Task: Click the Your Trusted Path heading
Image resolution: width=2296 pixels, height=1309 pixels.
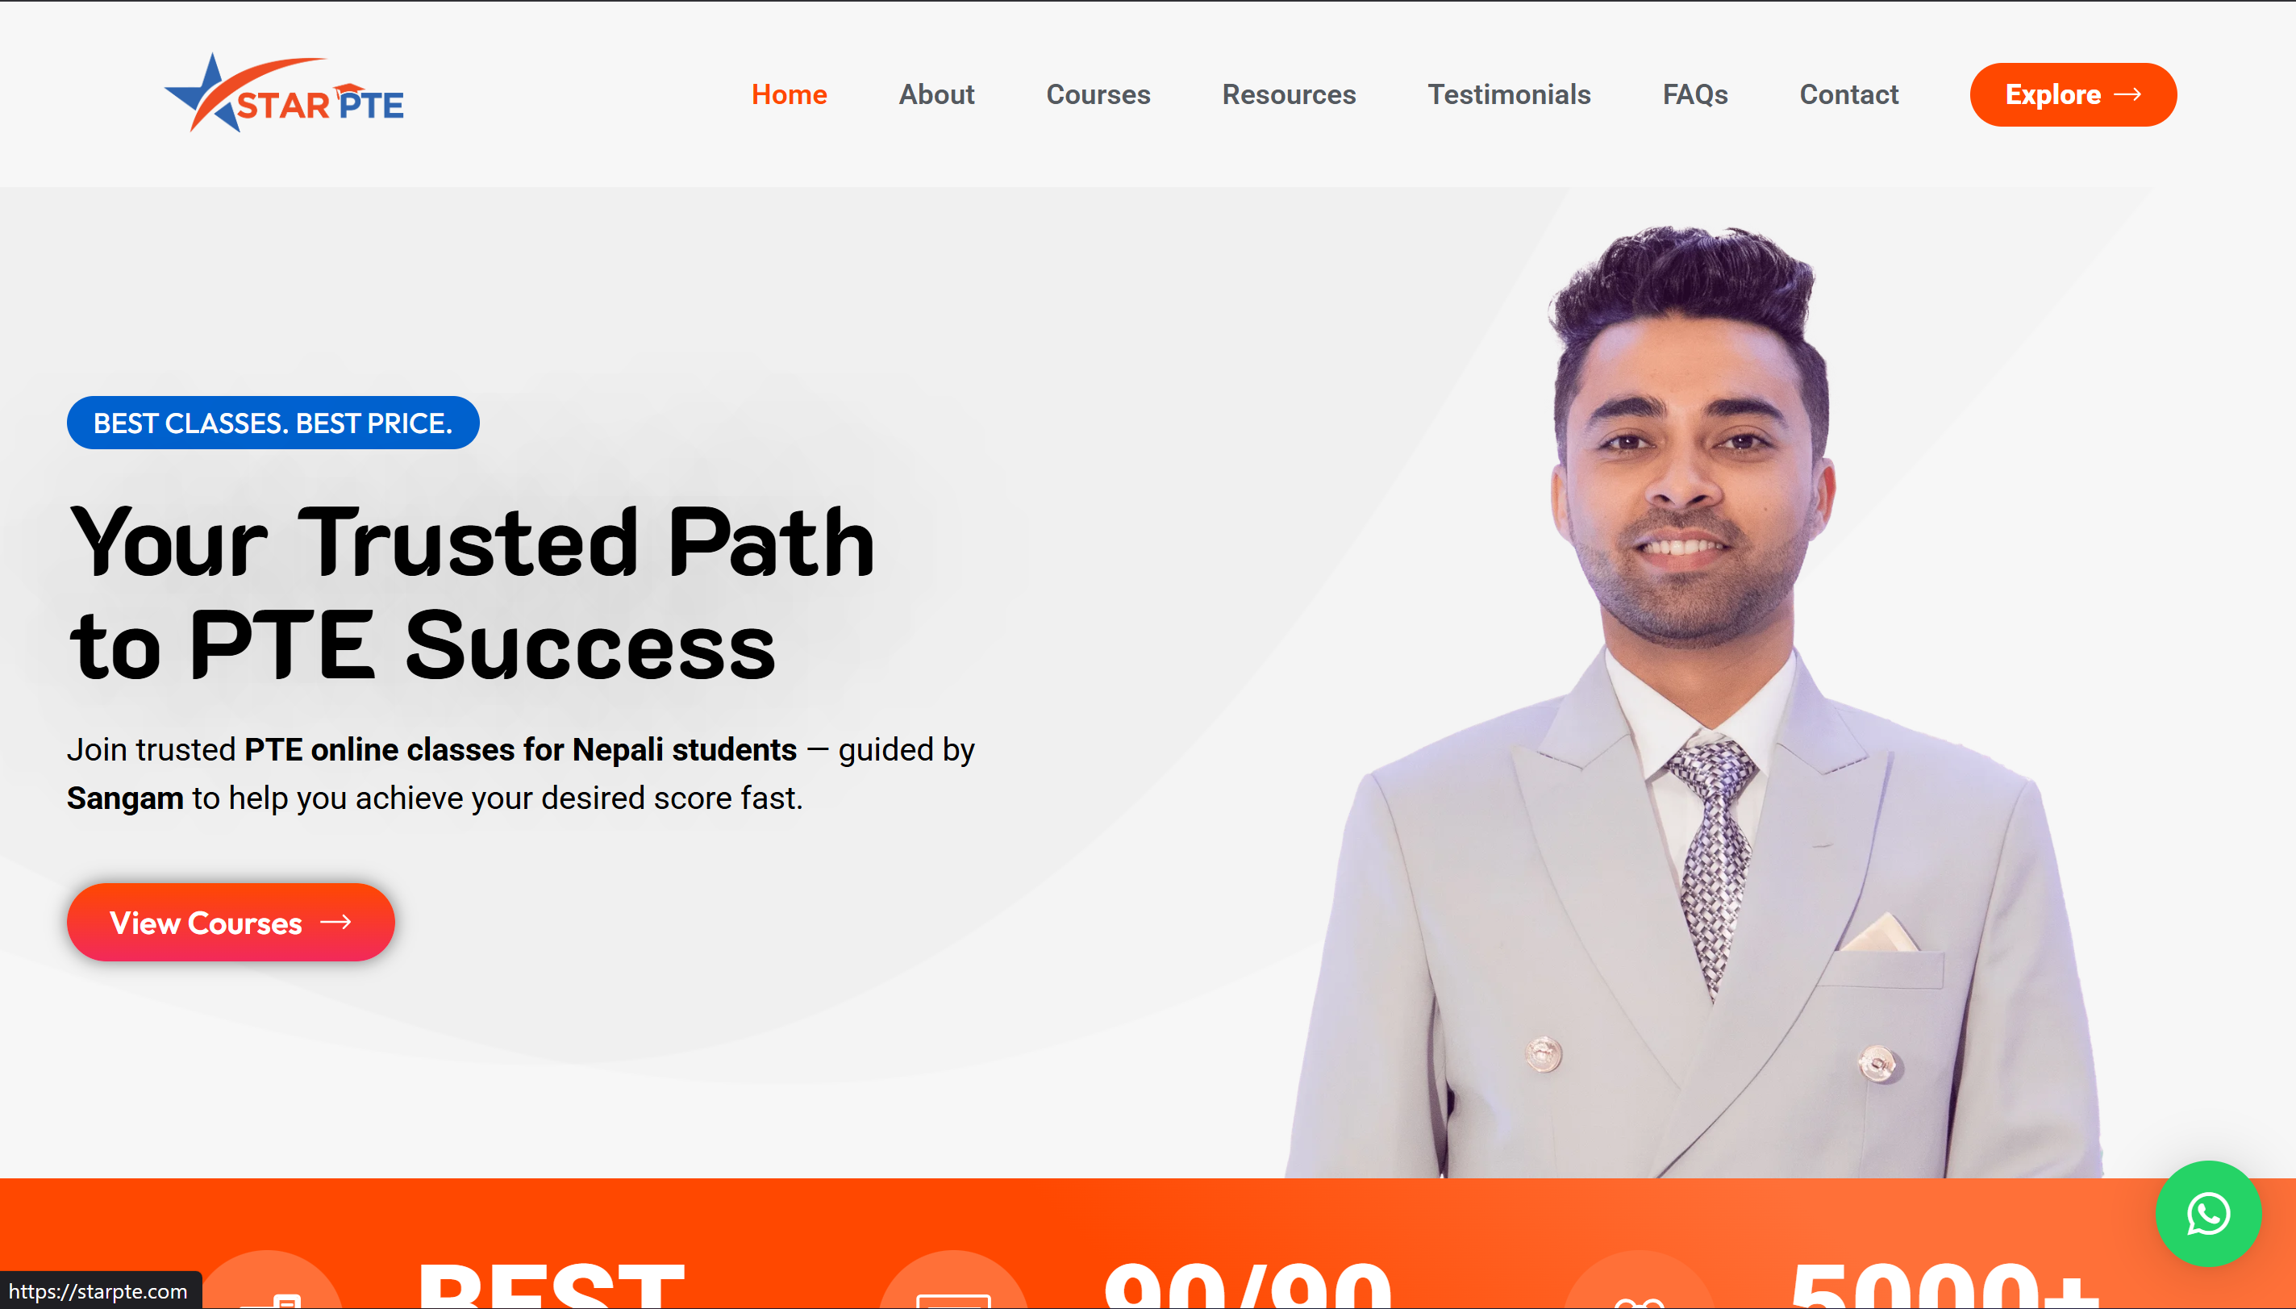Action: [472, 594]
